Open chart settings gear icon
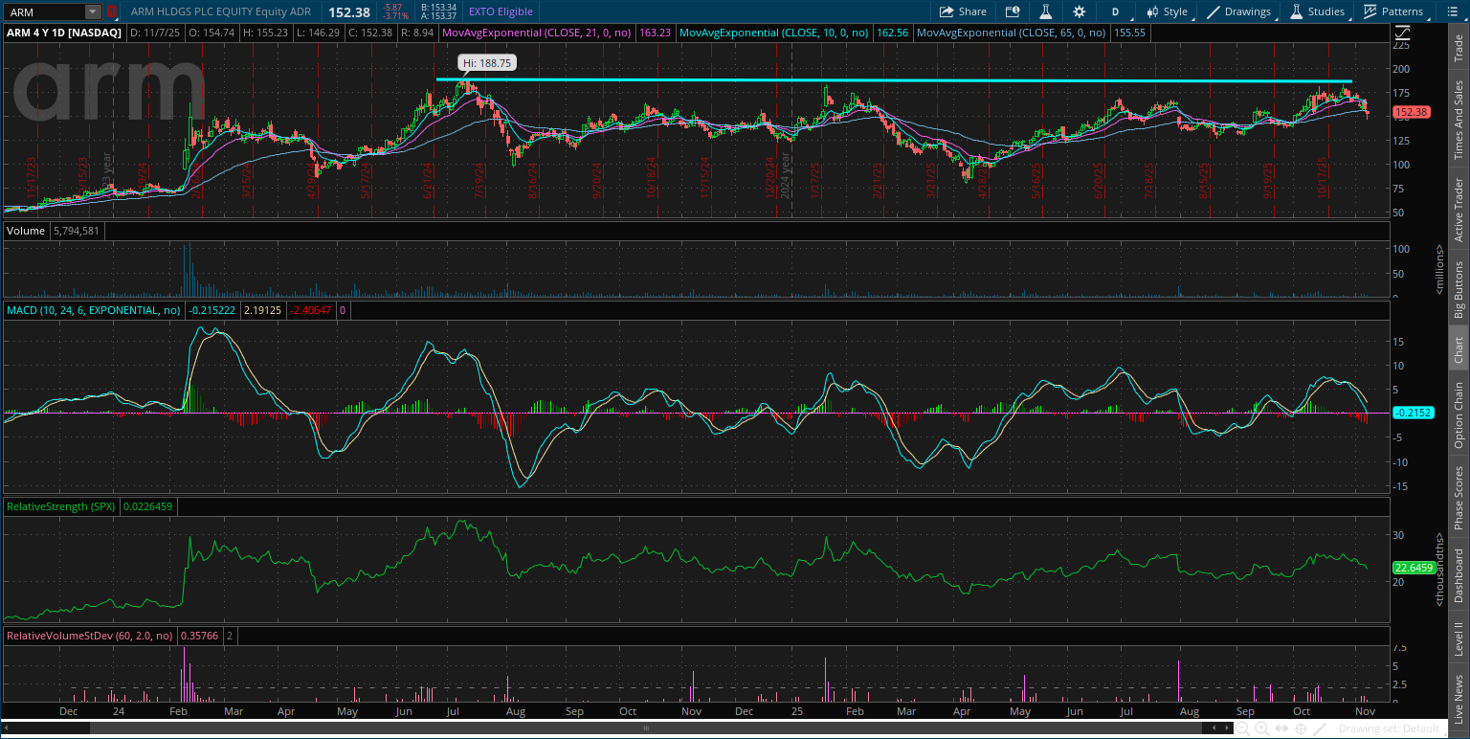Viewport: 1470px width, 739px height. [x=1080, y=11]
